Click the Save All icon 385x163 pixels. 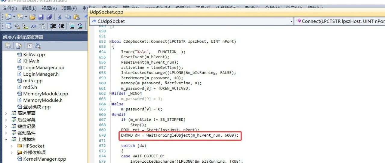(49, 17)
